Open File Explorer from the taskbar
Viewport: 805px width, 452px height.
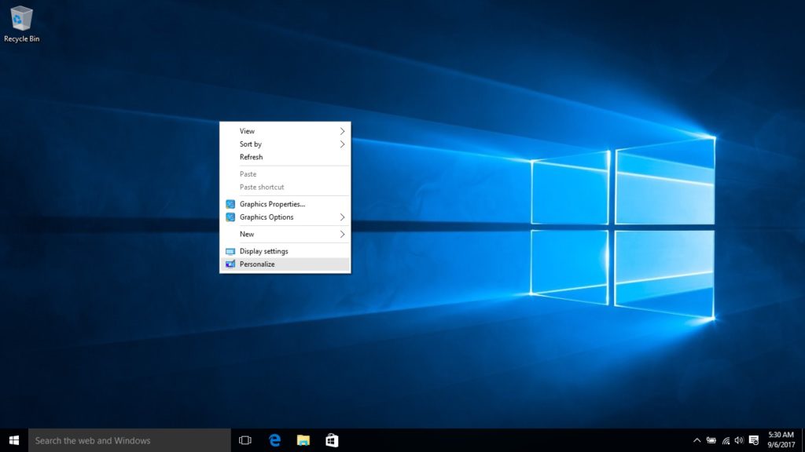[x=303, y=440]
